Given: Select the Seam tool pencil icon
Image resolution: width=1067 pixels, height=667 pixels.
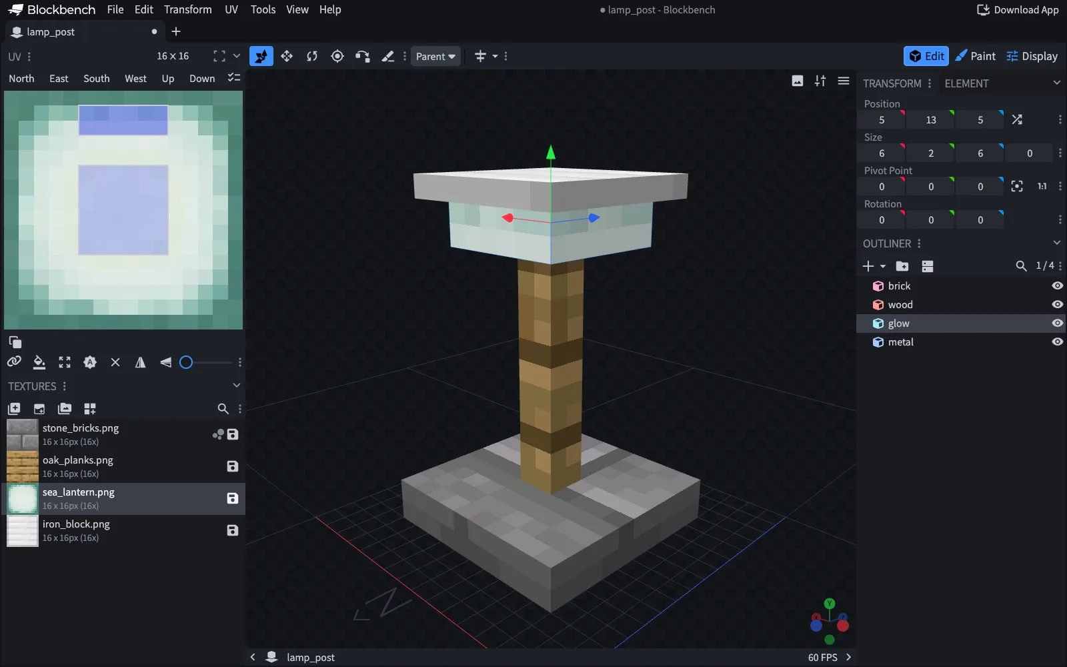Looking at the screenshot, I should point(387,56).
